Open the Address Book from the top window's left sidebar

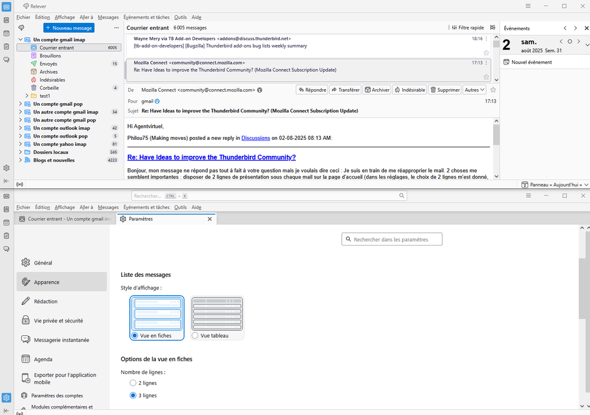(x=6, y=20)
